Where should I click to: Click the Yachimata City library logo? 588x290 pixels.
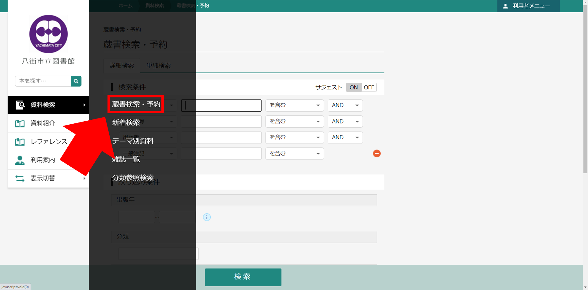(x=48, y=34)
